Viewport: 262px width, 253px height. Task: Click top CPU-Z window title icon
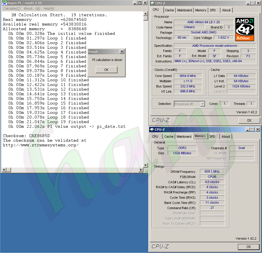coord(153,3)
